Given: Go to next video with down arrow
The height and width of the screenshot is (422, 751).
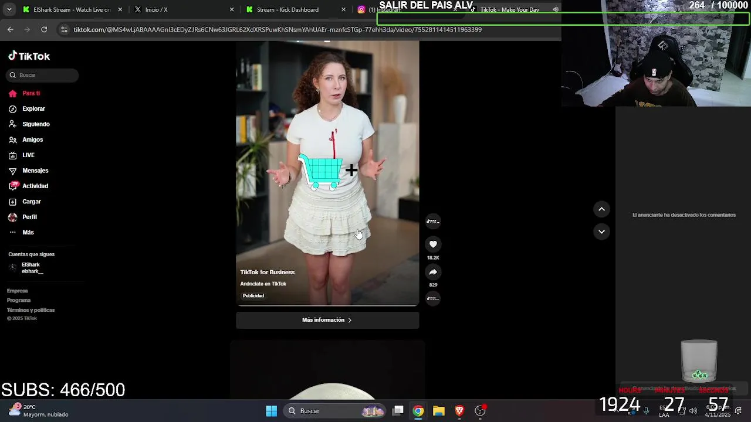Looking at the screenshot, I should click(x=601, y=232).
